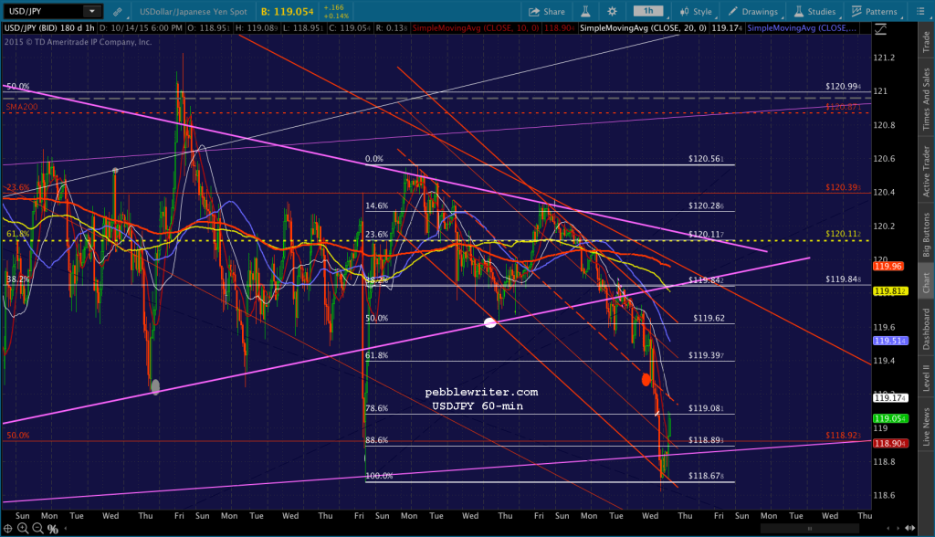The image size is (935, 537).
Task: Click the link/chain icon beside the symbol box
Action: pos(118,11)
